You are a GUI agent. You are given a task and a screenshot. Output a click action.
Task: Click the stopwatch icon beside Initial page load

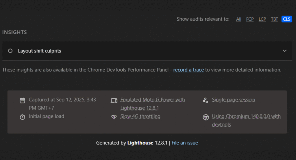point(22,117)
